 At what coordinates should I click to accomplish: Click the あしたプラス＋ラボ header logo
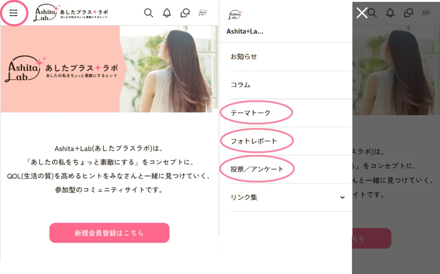click(x=71, y=13)
